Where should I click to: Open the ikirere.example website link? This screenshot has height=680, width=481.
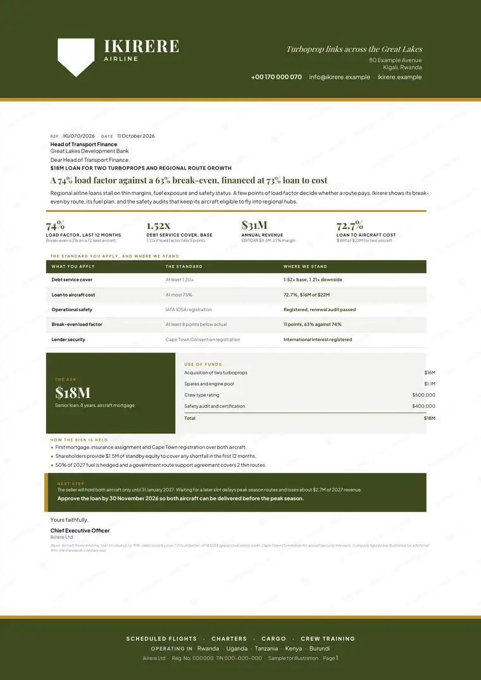click(x=399, y=77)
